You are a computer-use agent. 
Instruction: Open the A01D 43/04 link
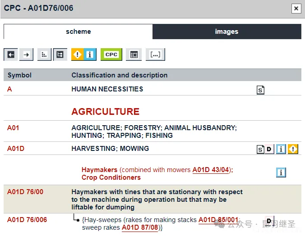coord(211,170)
